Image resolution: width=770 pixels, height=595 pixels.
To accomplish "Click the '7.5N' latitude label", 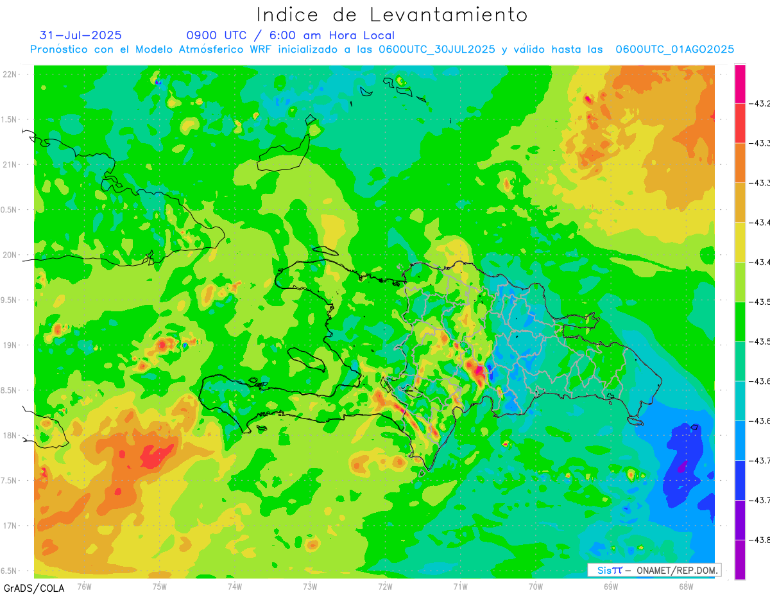I will click(x=10, y=480).
